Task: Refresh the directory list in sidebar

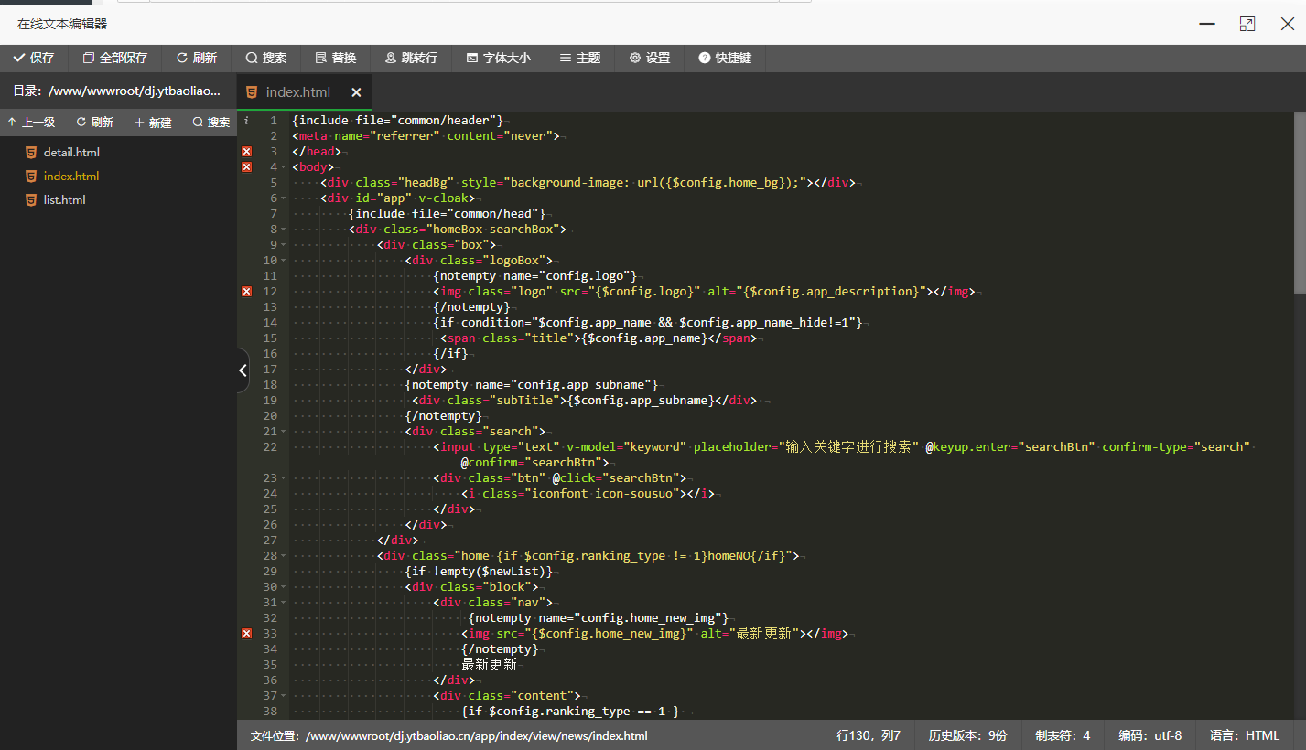Action: (x=95, y=123)
